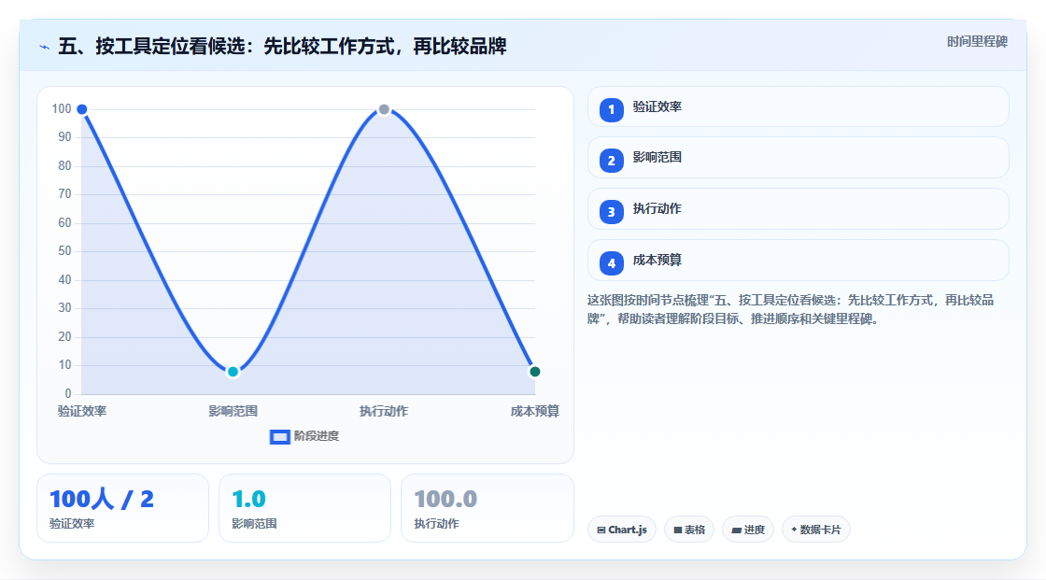Click the x-axis label 成本预算
Viewport: 1046px width, 580px height.
[x=535, y=411]
